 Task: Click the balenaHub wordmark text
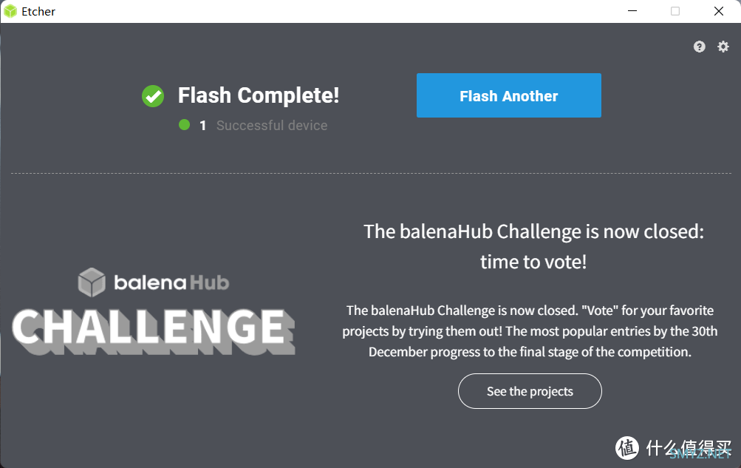(x=171, y=282)
